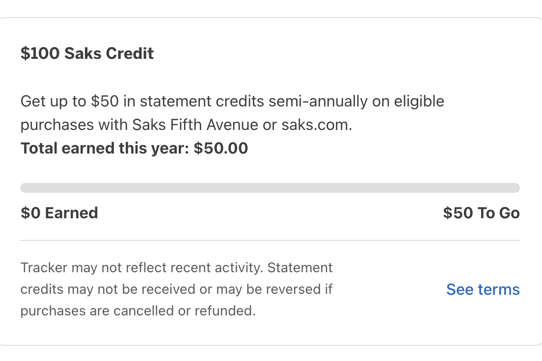Click the card's top-left corner region

click(x=15, y=27)
